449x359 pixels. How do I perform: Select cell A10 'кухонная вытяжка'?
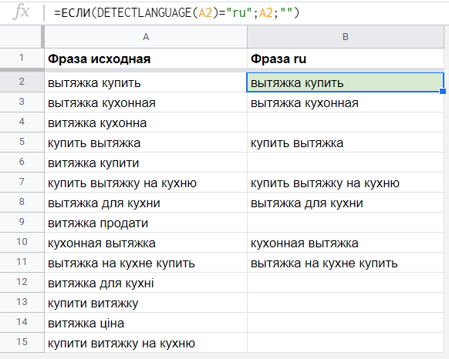tap(146, 243)
